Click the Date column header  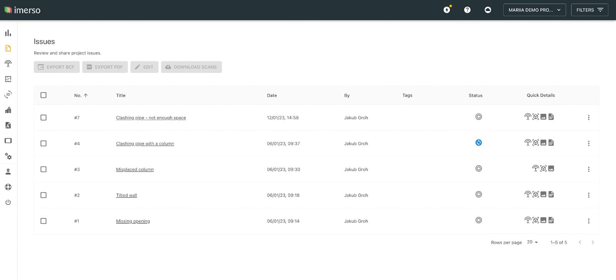272,96
